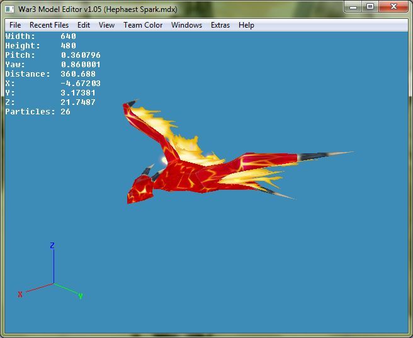Click the Particles count 26

65,112
